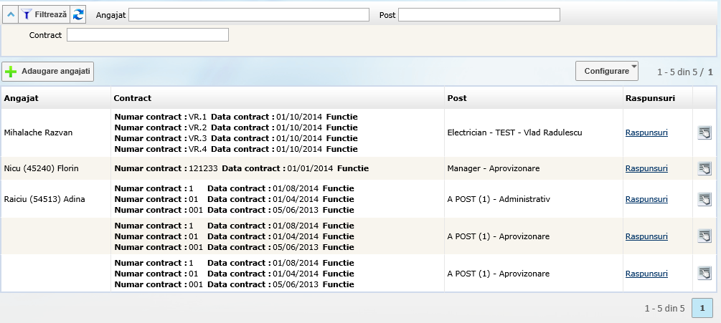Open the Configurare dropdown
This screenshot has height=323, width=721.
point(607,72)
